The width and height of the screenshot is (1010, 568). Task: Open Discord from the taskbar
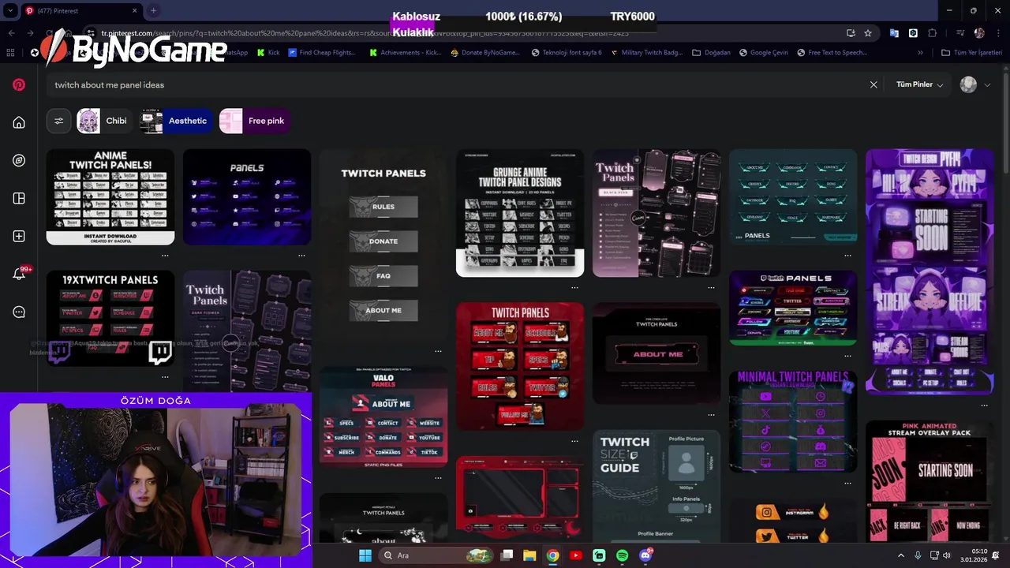pos(645,555)
